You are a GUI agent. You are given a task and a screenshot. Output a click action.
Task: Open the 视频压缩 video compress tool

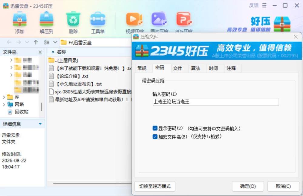point(135,22)
